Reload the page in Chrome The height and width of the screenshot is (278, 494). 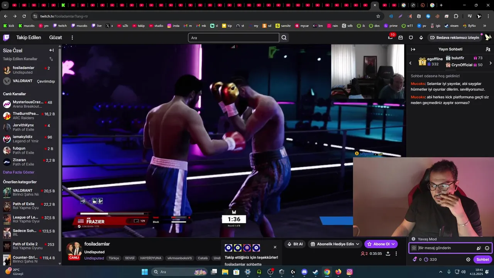(x=24, y=16)
